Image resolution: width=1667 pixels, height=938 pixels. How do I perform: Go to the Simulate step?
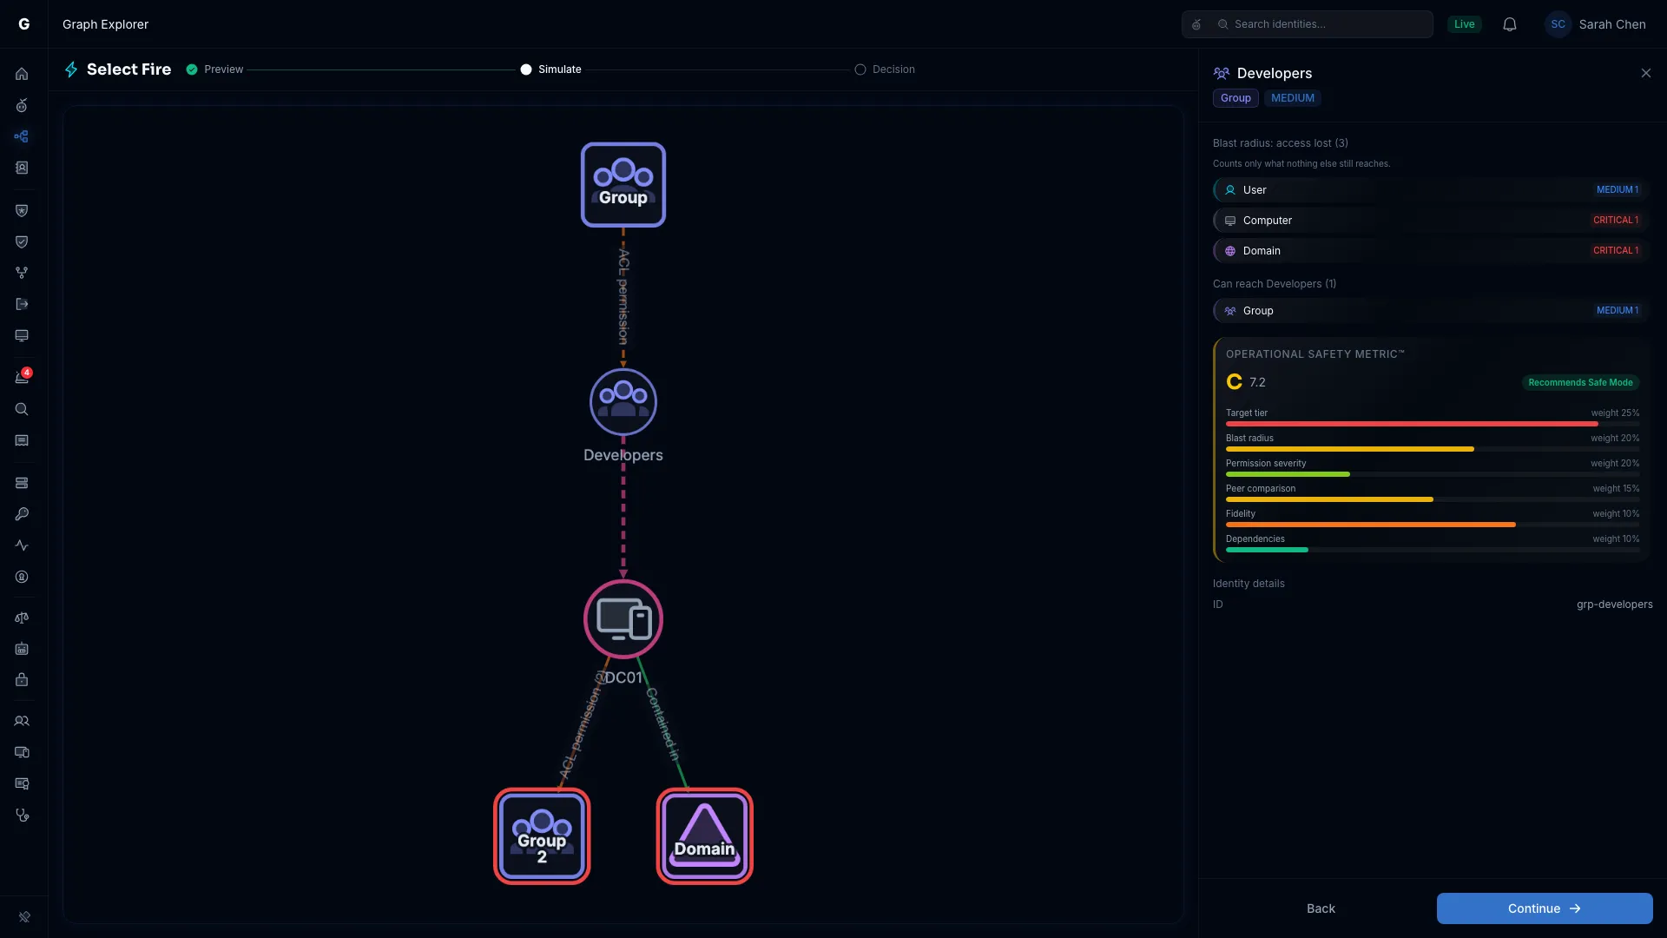550,69
